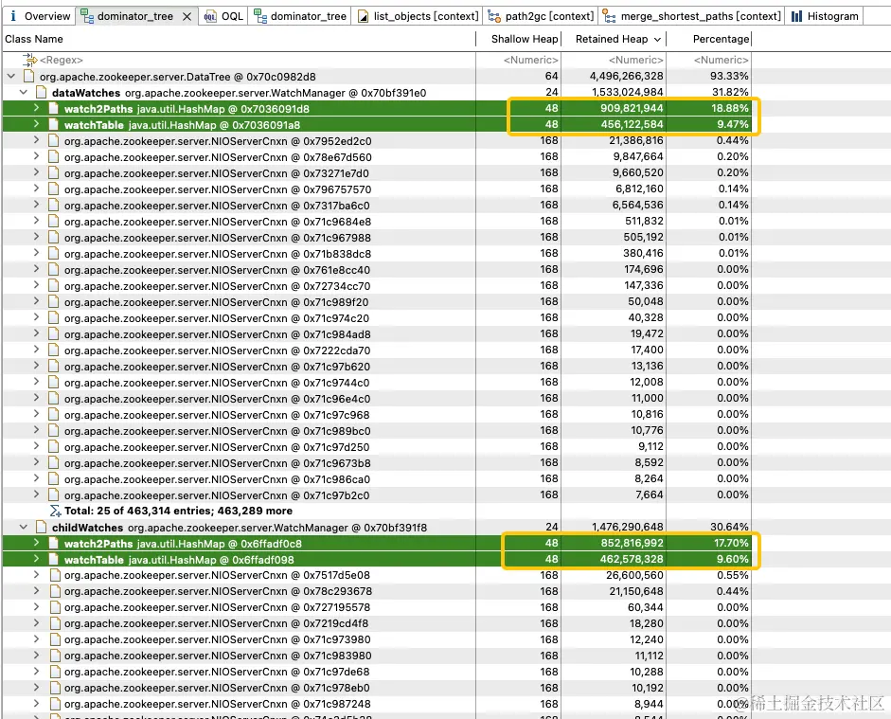Viewport: 891px width, 719px height.
Task: Click the list_objects tab icon
Action: 363,16
